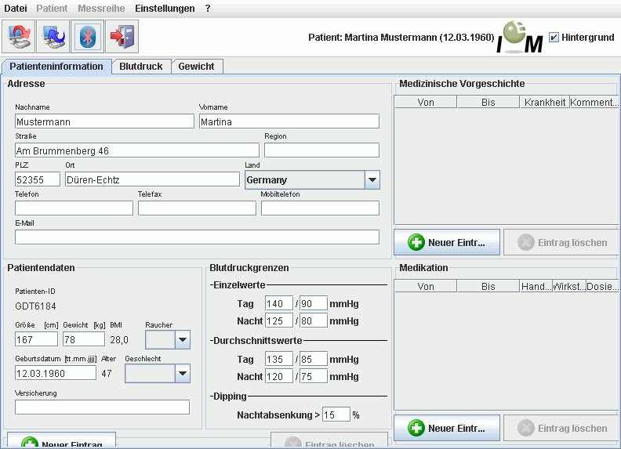Click Eintrag löschen under Medikation
This screenshot has height=449, width=621.
561,428
